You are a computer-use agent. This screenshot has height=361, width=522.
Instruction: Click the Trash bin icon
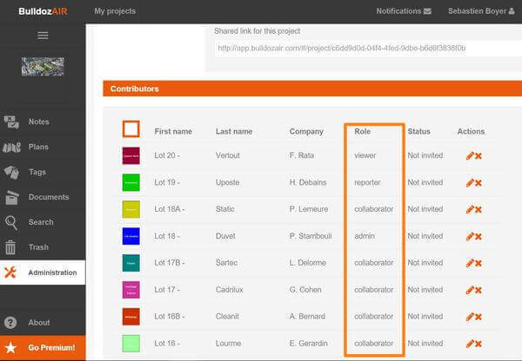(x=10, y=247)
